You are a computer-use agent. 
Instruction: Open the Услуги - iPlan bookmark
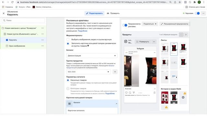tap(23, 7)
